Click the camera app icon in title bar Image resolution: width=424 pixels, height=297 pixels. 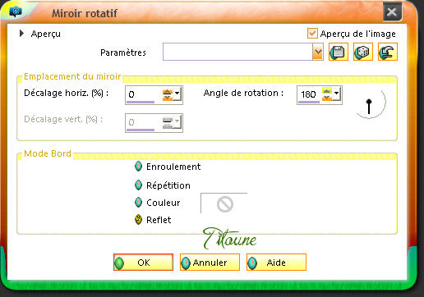(16, 11)
